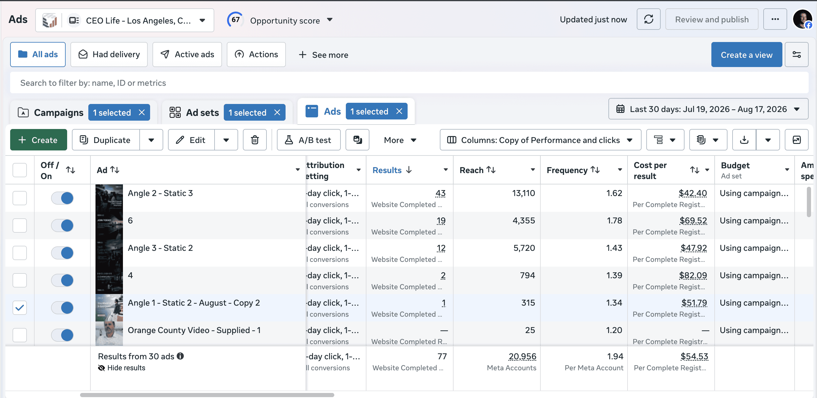Click the search filter input field
Viewport: 817px width, 398px height.
pyautogui.click(x=409, y=83)
